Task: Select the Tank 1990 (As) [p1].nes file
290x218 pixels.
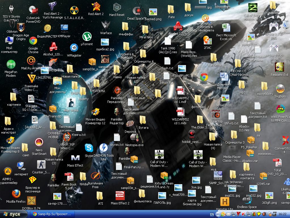Action: point(168,41)
